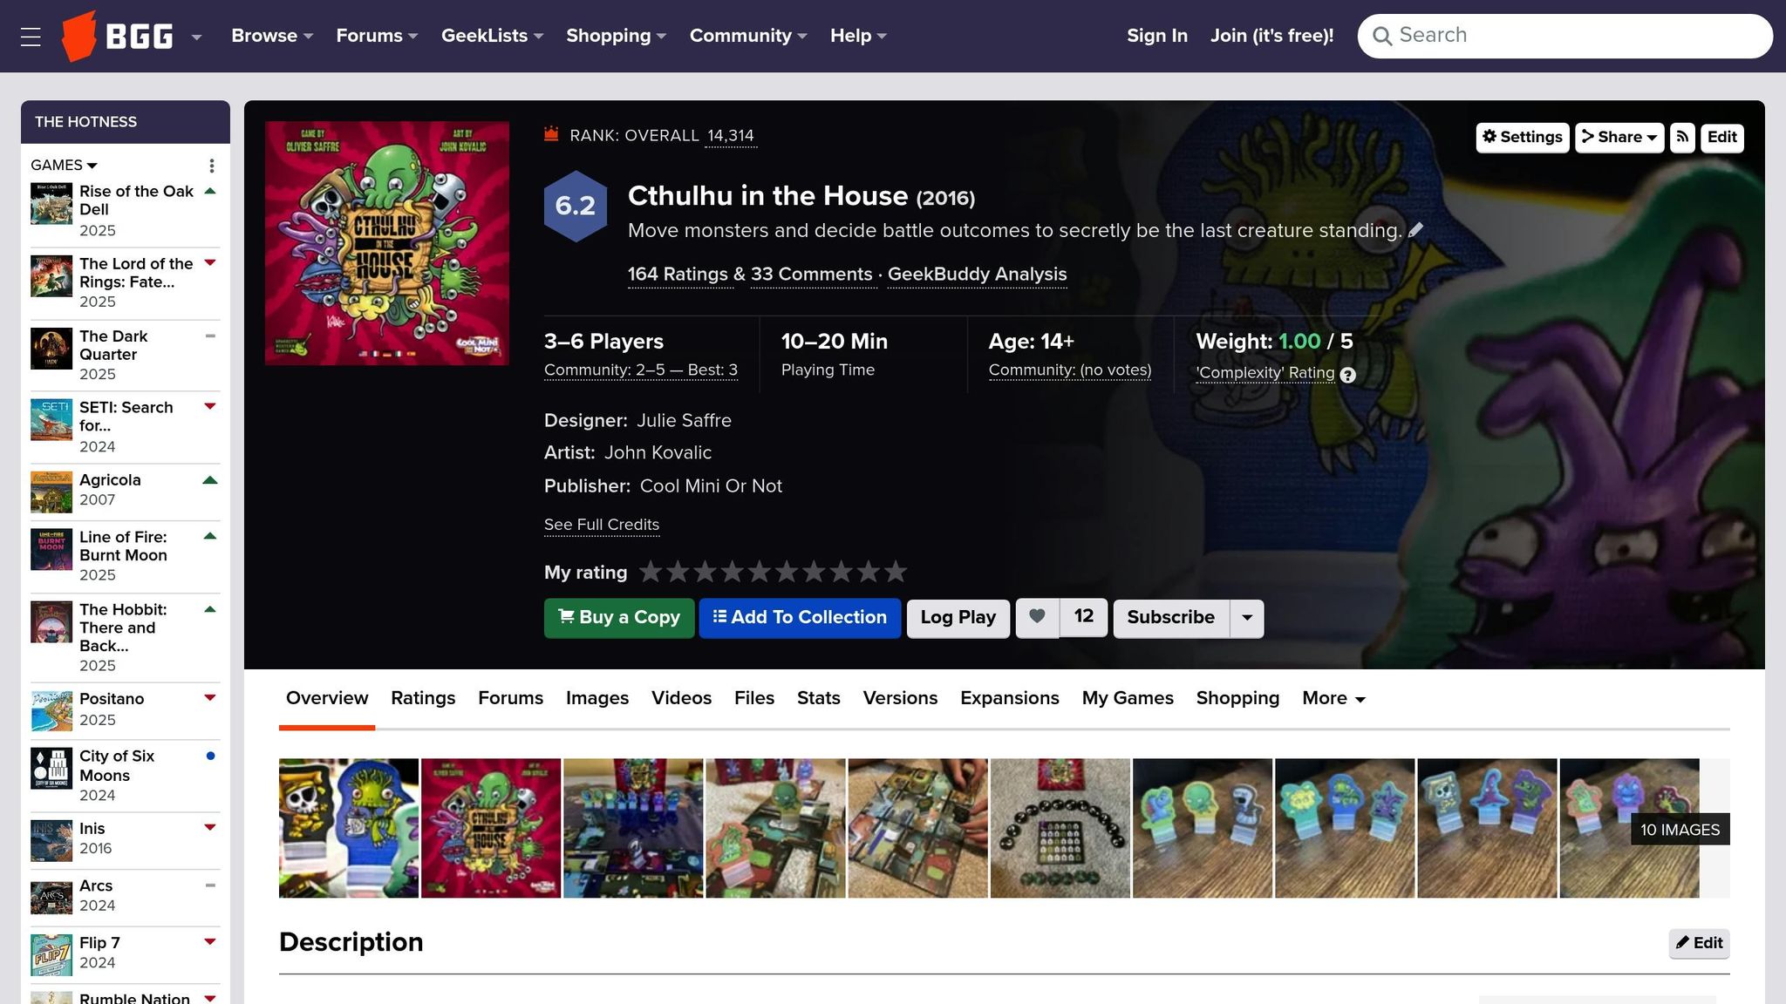Viewport: 1786px width, 1004px height.
Task: Switch to the Images tab
Action: point(597,698)
